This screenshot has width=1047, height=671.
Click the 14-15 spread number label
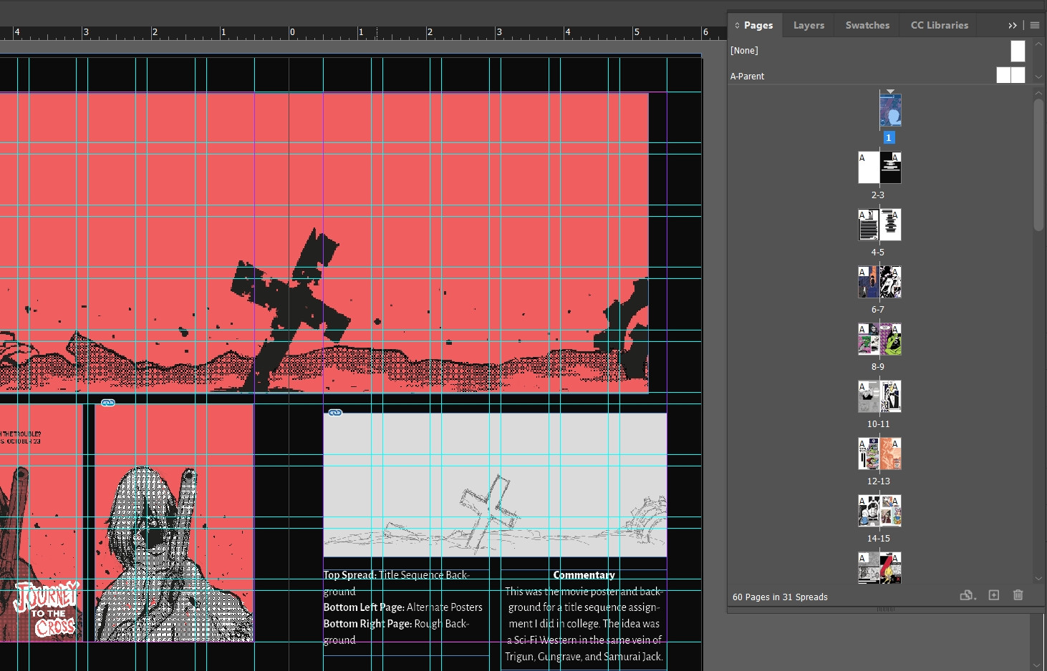click(x=879, y=539)
